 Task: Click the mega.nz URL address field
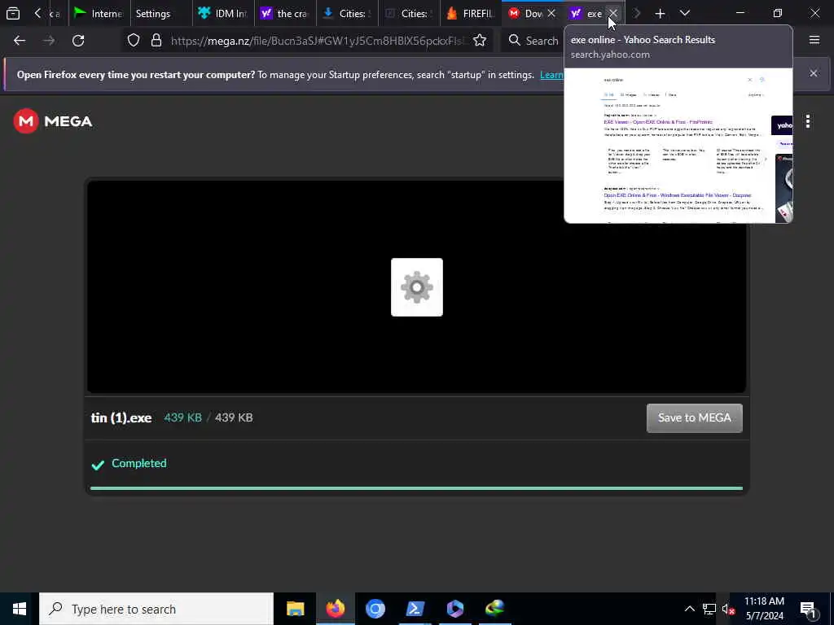[x=319, y=41]
